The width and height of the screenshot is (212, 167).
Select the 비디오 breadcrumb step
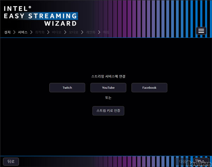pyautogui.click(x=57, y=32)
